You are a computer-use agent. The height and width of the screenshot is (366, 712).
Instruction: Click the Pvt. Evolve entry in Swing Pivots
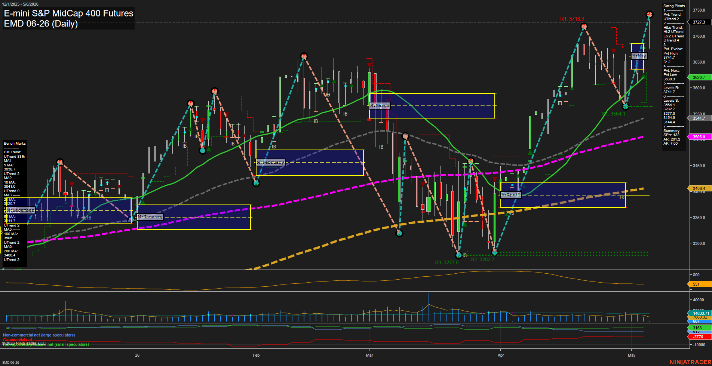673,49
